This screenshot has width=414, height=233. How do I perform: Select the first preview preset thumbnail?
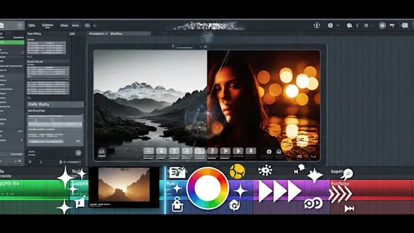(149, 151)
